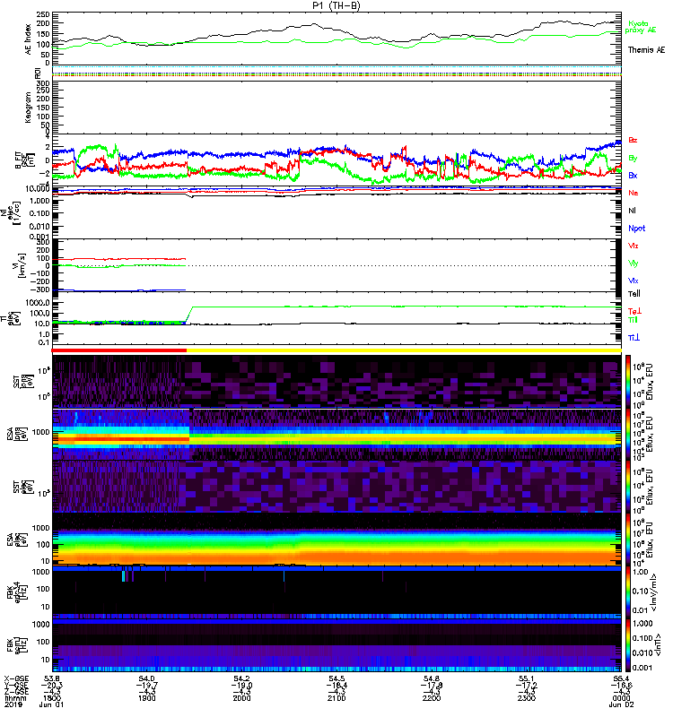Viewport: 673px width, 717px height.
Task: Click the "AE Index" axis label
Action: (29, 39)
